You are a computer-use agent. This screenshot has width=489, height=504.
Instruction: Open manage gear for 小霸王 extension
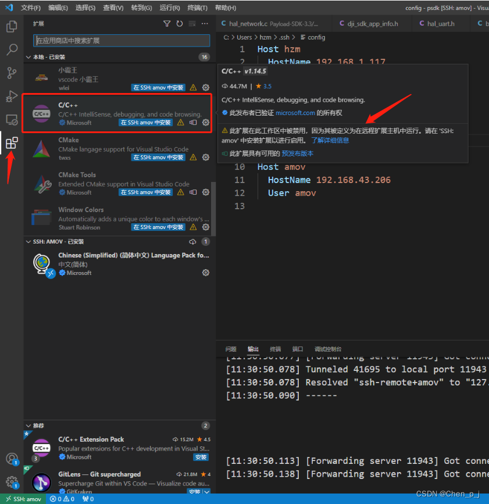coord(206,87)
